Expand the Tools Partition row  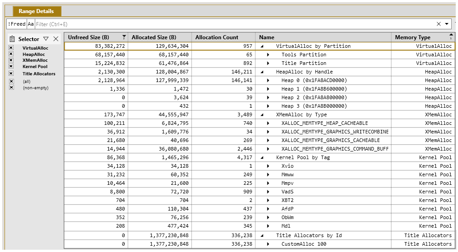click(268, 55)
